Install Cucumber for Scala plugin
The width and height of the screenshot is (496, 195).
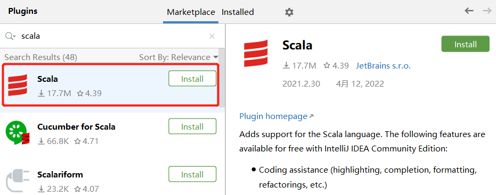192,126
